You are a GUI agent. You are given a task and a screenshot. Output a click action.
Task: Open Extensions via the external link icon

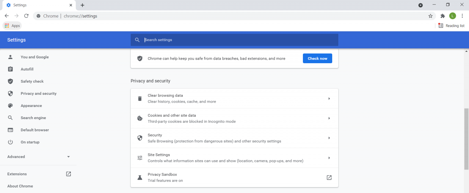68,174
